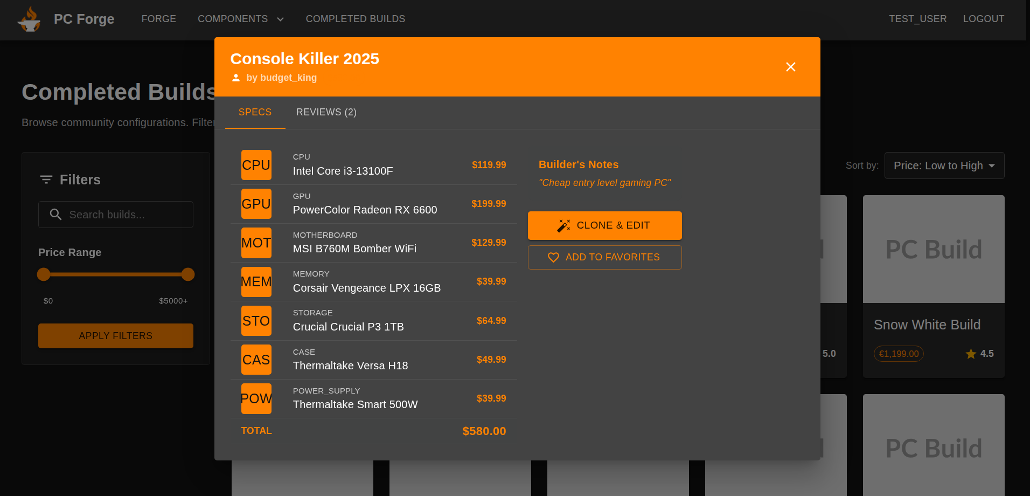Open the Snow White Build card thumbnail
The height and width of the screenshot is (496, 1030).
pyautogui.click(x=933, y=249)
